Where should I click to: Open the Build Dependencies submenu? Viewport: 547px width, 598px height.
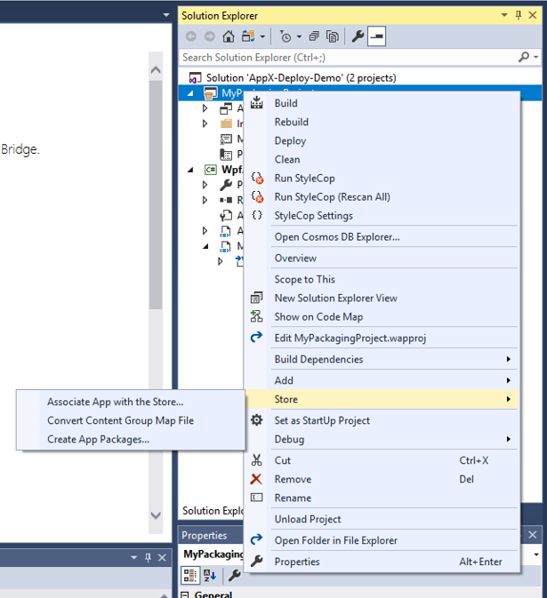pyautogui.click(x=382, y=359)
